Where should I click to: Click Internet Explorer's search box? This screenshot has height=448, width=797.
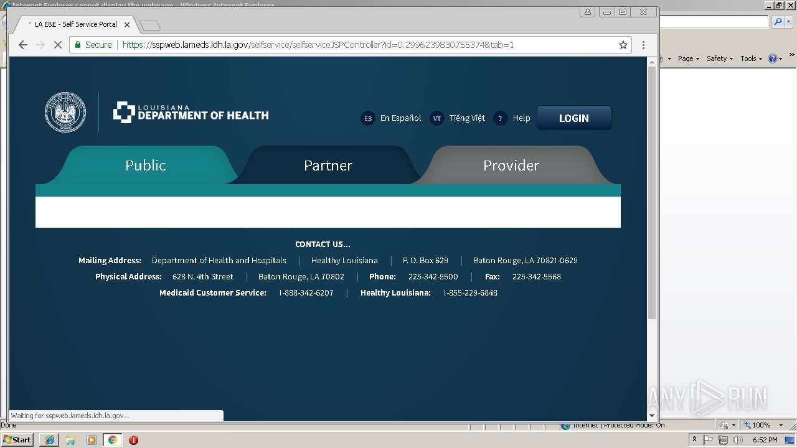coord(714,22)
